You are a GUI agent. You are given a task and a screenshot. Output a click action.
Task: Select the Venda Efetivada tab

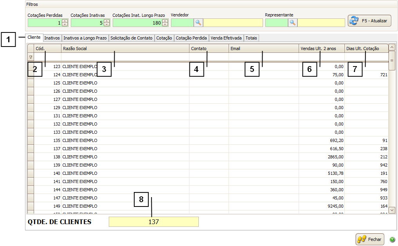coord(226,38)
